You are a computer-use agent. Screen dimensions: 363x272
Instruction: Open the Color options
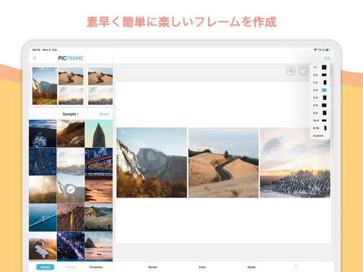pos(202,267)
